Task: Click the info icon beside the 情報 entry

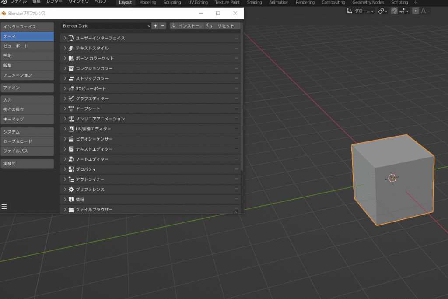Action: pyautogui.click(x=70, y=199)
